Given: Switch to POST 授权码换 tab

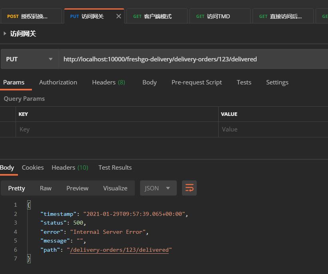Looking at the screenshot, I should pyautogui.click(x=32, y=16).
